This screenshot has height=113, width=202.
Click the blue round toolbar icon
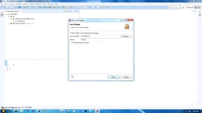[19, 7]
